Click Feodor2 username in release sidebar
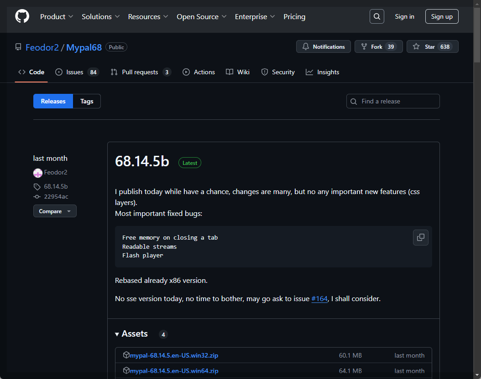The image size is (481, 379). pyautogui.click(x=56, y=172)
